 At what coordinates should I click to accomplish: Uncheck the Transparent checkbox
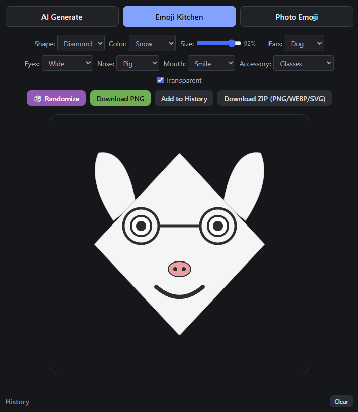coord(160,80)
